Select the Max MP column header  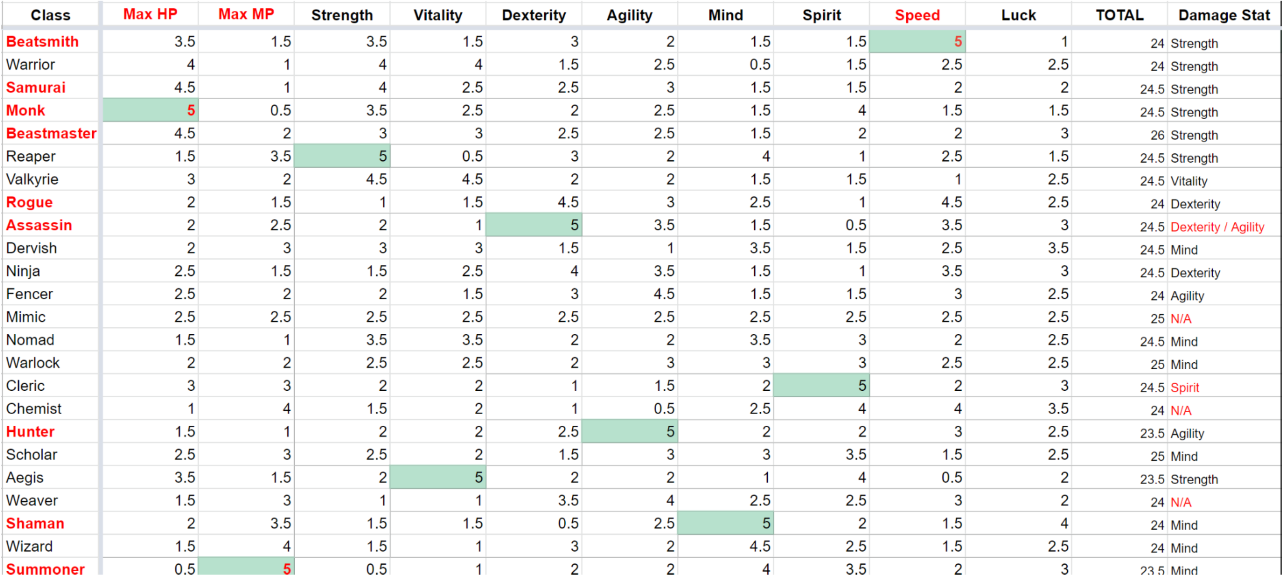[246, 14]
